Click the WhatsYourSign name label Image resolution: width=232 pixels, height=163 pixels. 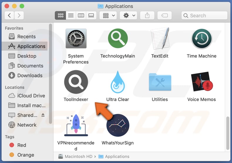[118, 143]
